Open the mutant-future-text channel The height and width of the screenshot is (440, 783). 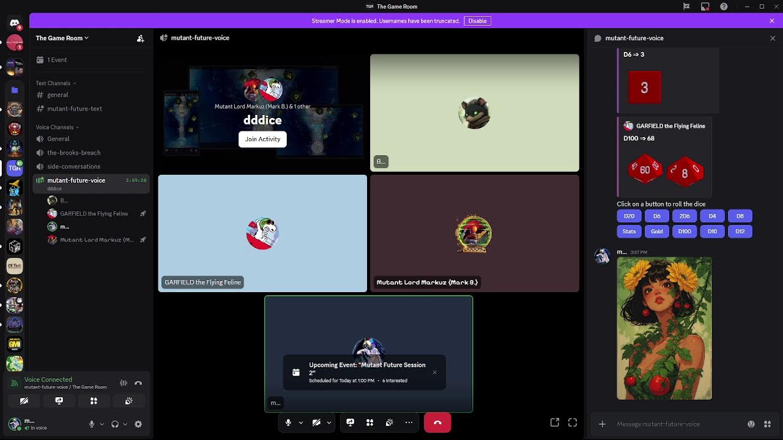(92, 109)
